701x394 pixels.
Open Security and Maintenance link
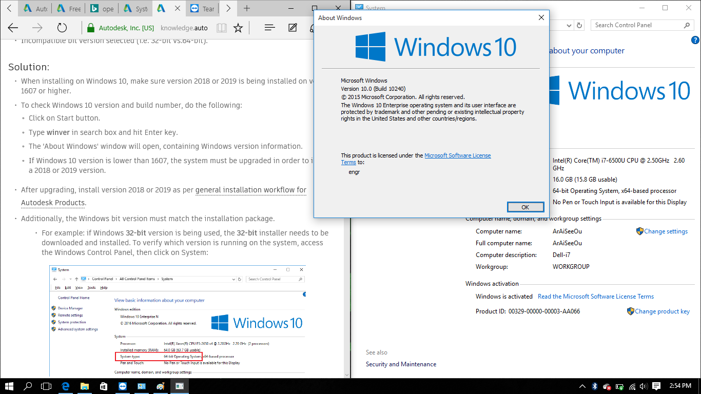coord(401,364)
